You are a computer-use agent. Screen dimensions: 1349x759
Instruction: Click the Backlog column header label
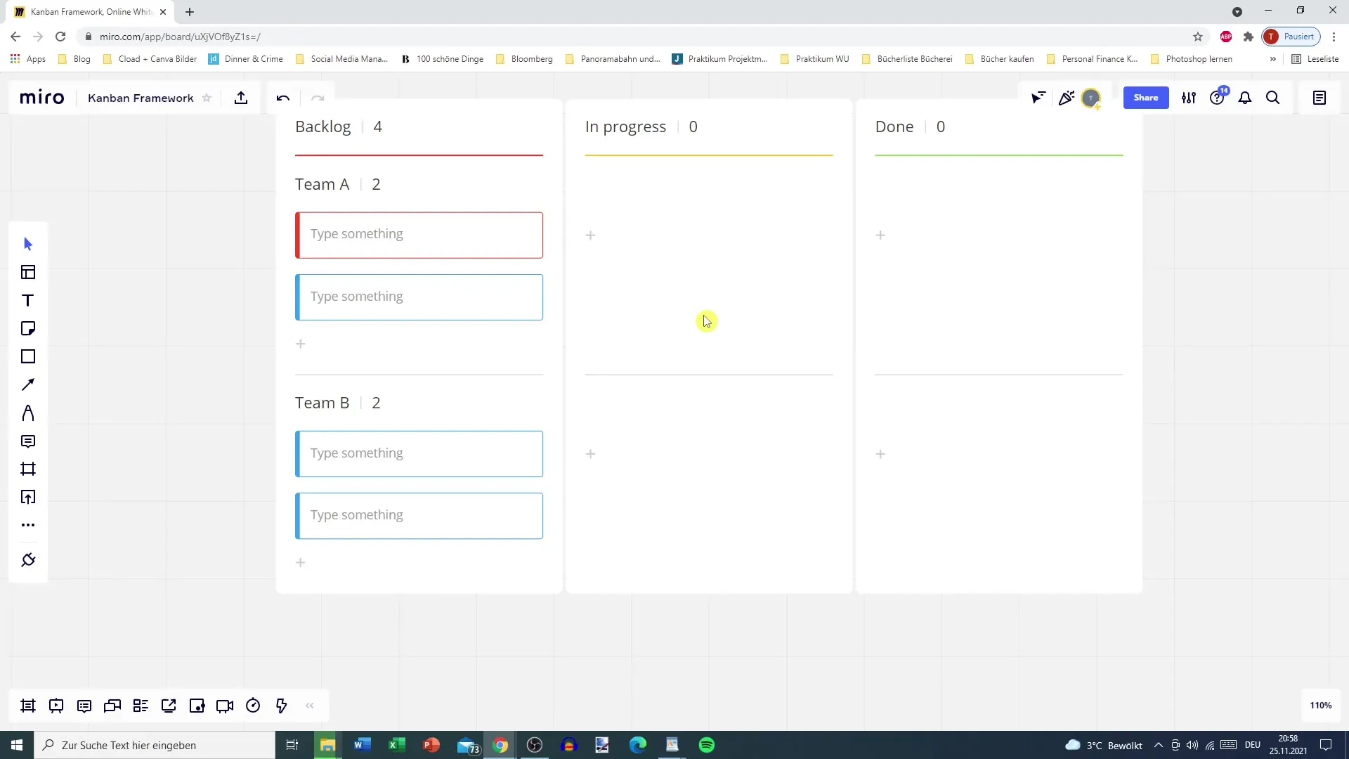pos(323,126)
